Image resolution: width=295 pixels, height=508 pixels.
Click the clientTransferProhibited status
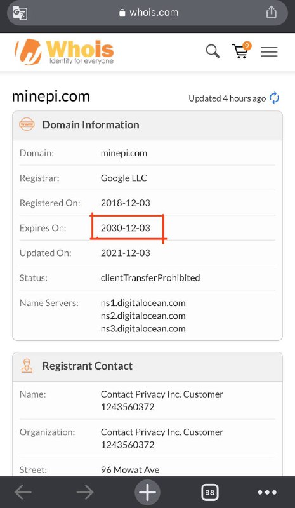coord(150,278)
